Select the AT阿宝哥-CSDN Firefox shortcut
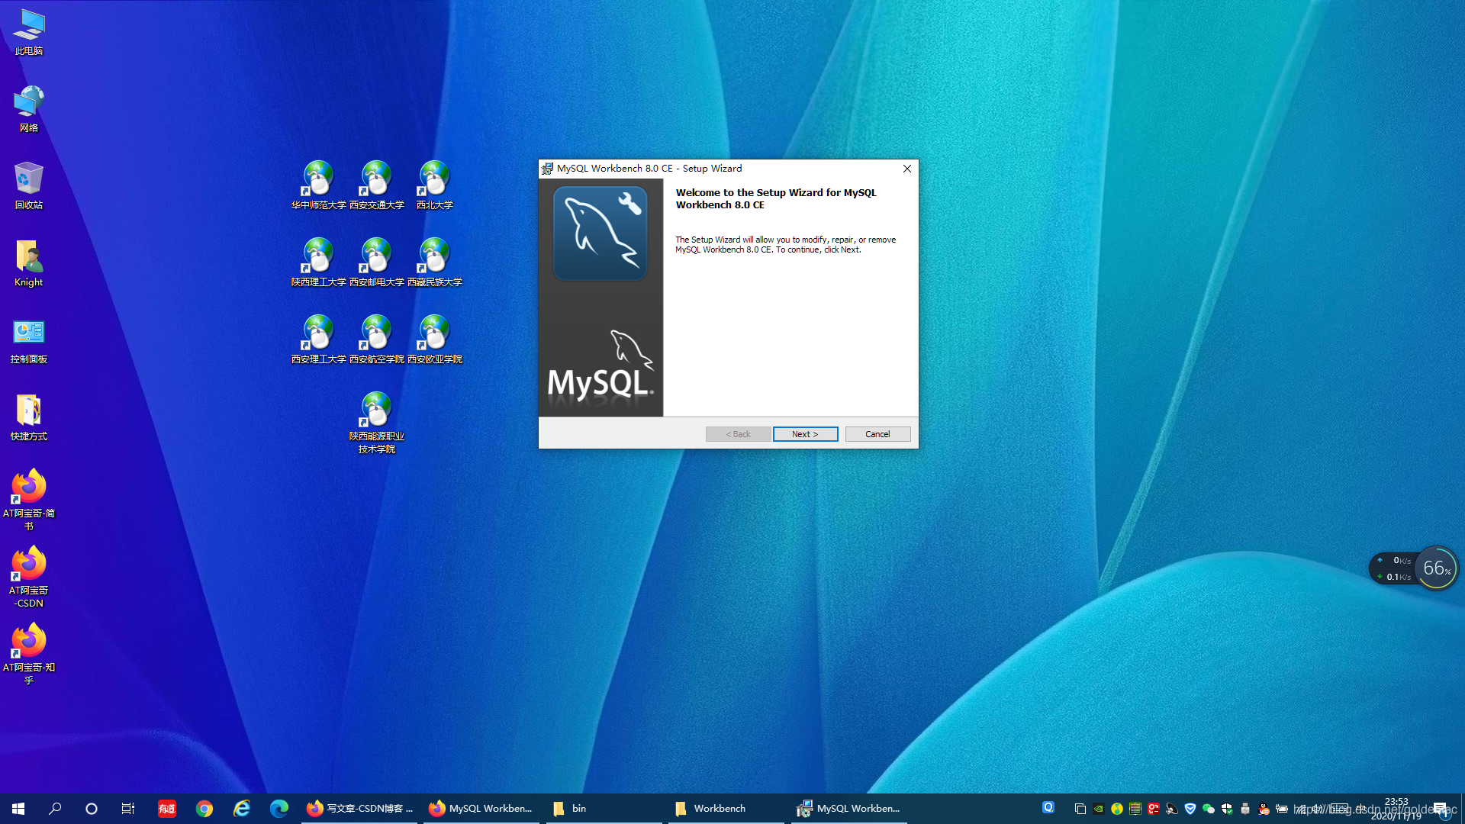 [29, 577]
